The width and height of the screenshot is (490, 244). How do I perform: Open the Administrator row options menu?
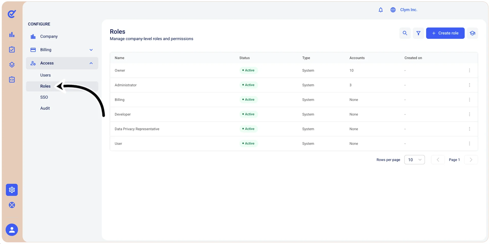469,85
